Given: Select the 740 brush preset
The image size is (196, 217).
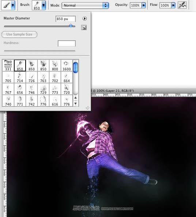Looking at the screenshot, I should tap(8, 101).
